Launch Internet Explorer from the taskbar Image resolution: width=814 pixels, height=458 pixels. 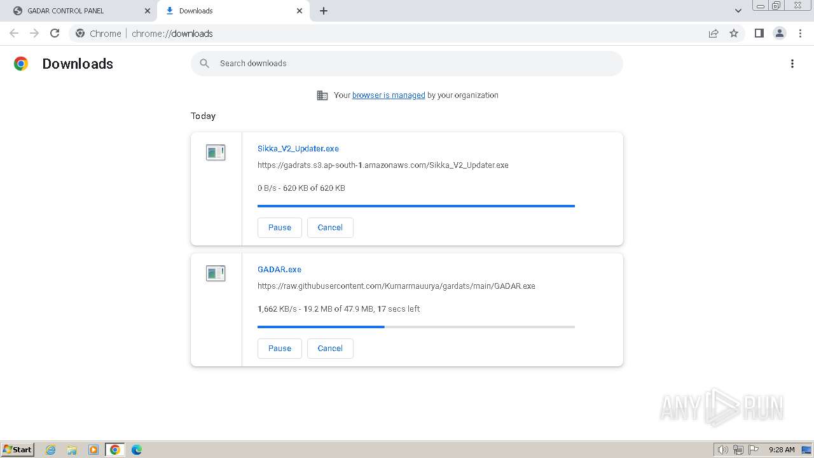[x=51, y=450]
